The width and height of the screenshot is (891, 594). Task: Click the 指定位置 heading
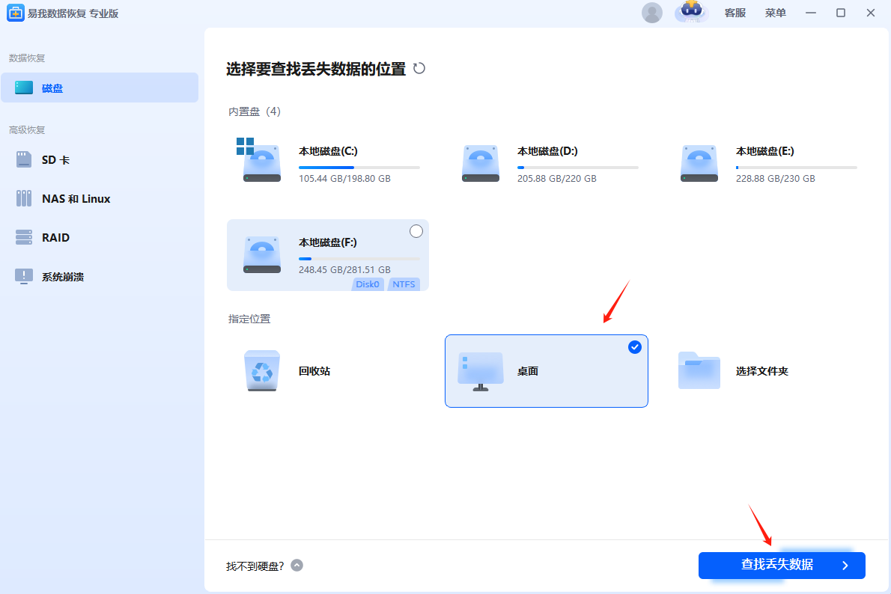(x=249, y=319)
